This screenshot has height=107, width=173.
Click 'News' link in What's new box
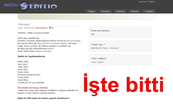tap(105, 48)
